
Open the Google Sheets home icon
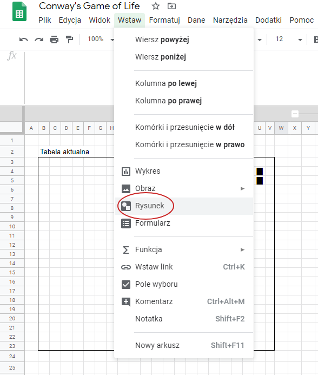point(19,11)
